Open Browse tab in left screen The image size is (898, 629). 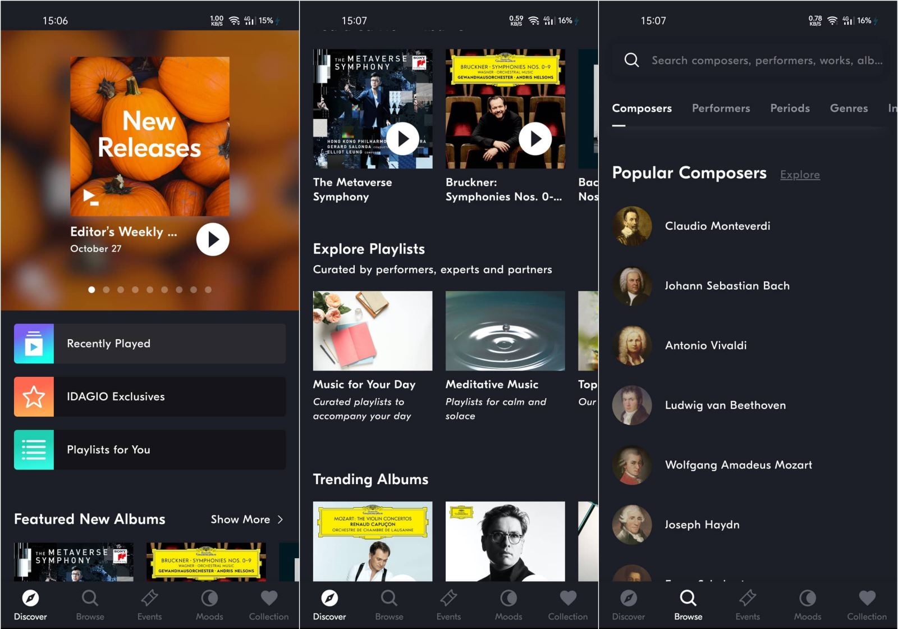pyautogui.click(x=90, y=605)
